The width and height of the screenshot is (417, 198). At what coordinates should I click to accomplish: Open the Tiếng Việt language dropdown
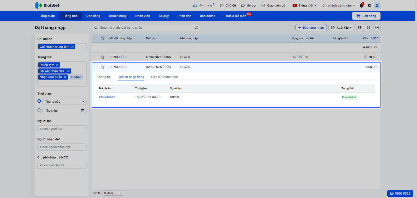coord(305,5)
